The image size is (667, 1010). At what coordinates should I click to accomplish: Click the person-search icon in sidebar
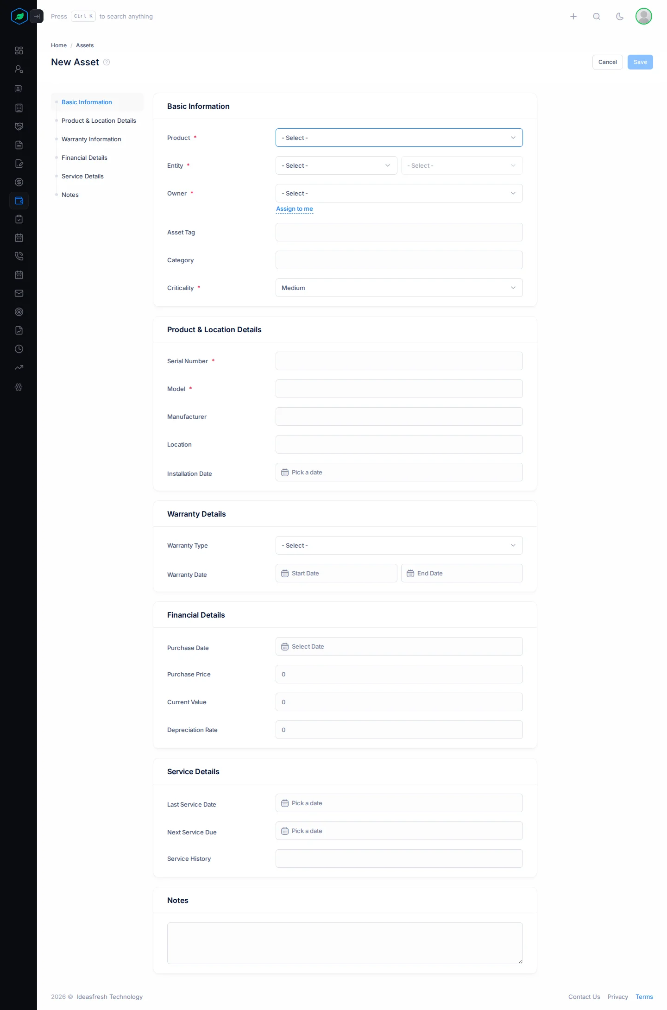pyautogui.click(x=19, y=69)
